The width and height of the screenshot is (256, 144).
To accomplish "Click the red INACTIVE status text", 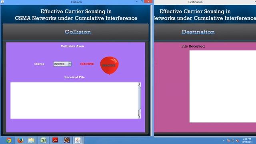I will 87,64.
